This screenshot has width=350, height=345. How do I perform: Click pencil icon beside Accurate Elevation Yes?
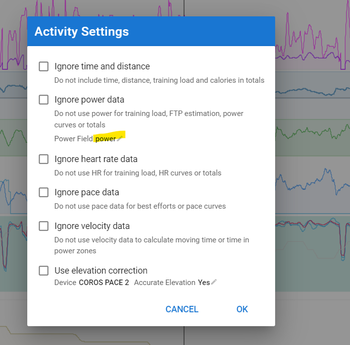(214, 282)
